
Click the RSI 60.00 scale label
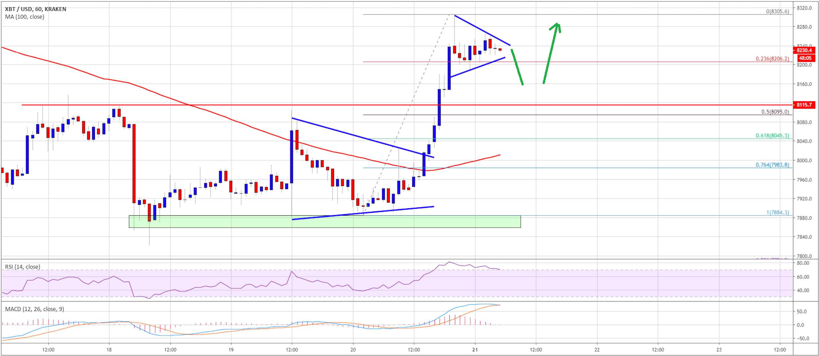click(803, 277)
